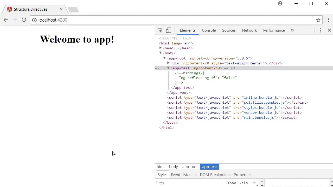The width and height of the screenshot is (333, 187).
Task: Select the bindings comment opening line
Action: point(190,73)
